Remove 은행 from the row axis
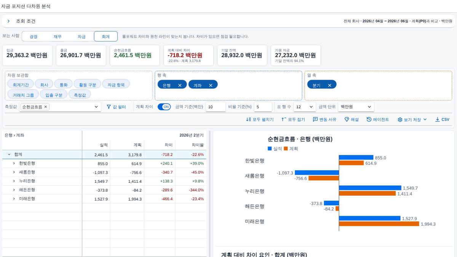Viewport: 457px width, 257px height. (180, 85)
